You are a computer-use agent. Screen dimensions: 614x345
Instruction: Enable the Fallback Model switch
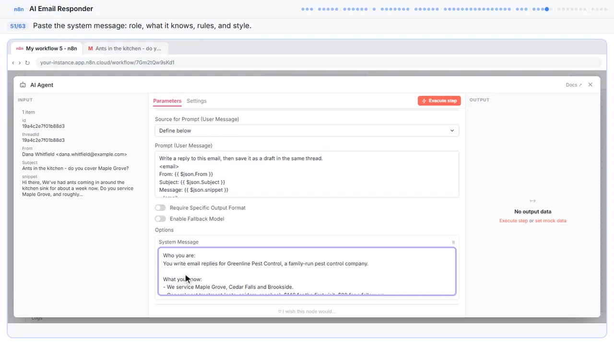160,219
